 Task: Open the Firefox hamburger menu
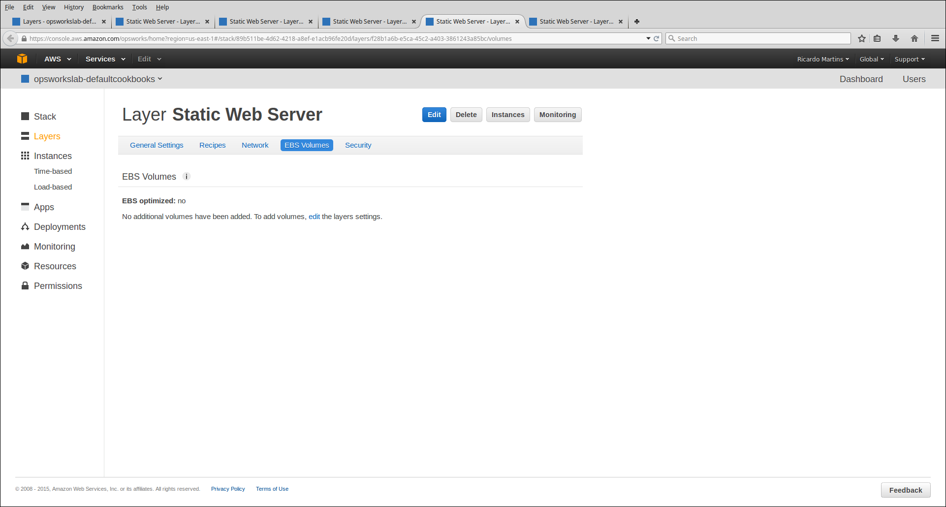(935, 38)
